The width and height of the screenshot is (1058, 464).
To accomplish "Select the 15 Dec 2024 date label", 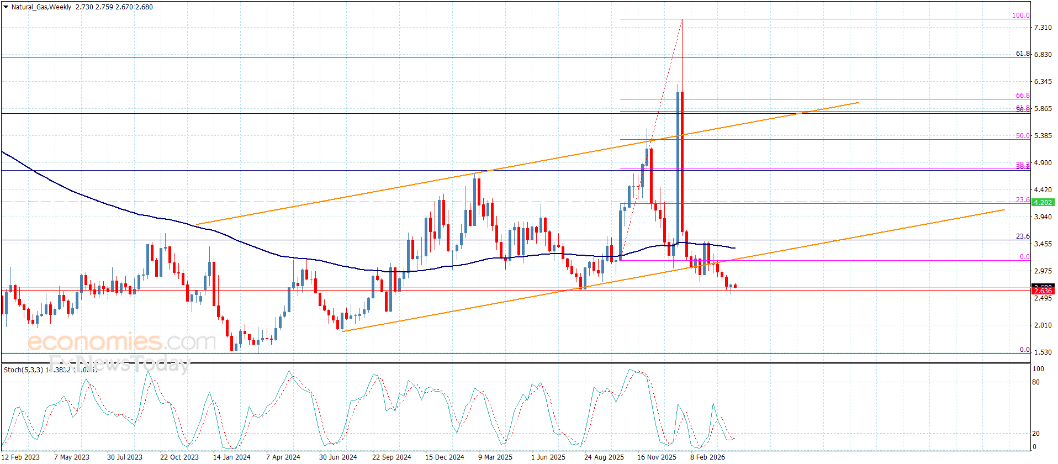I will click(445, 457).
